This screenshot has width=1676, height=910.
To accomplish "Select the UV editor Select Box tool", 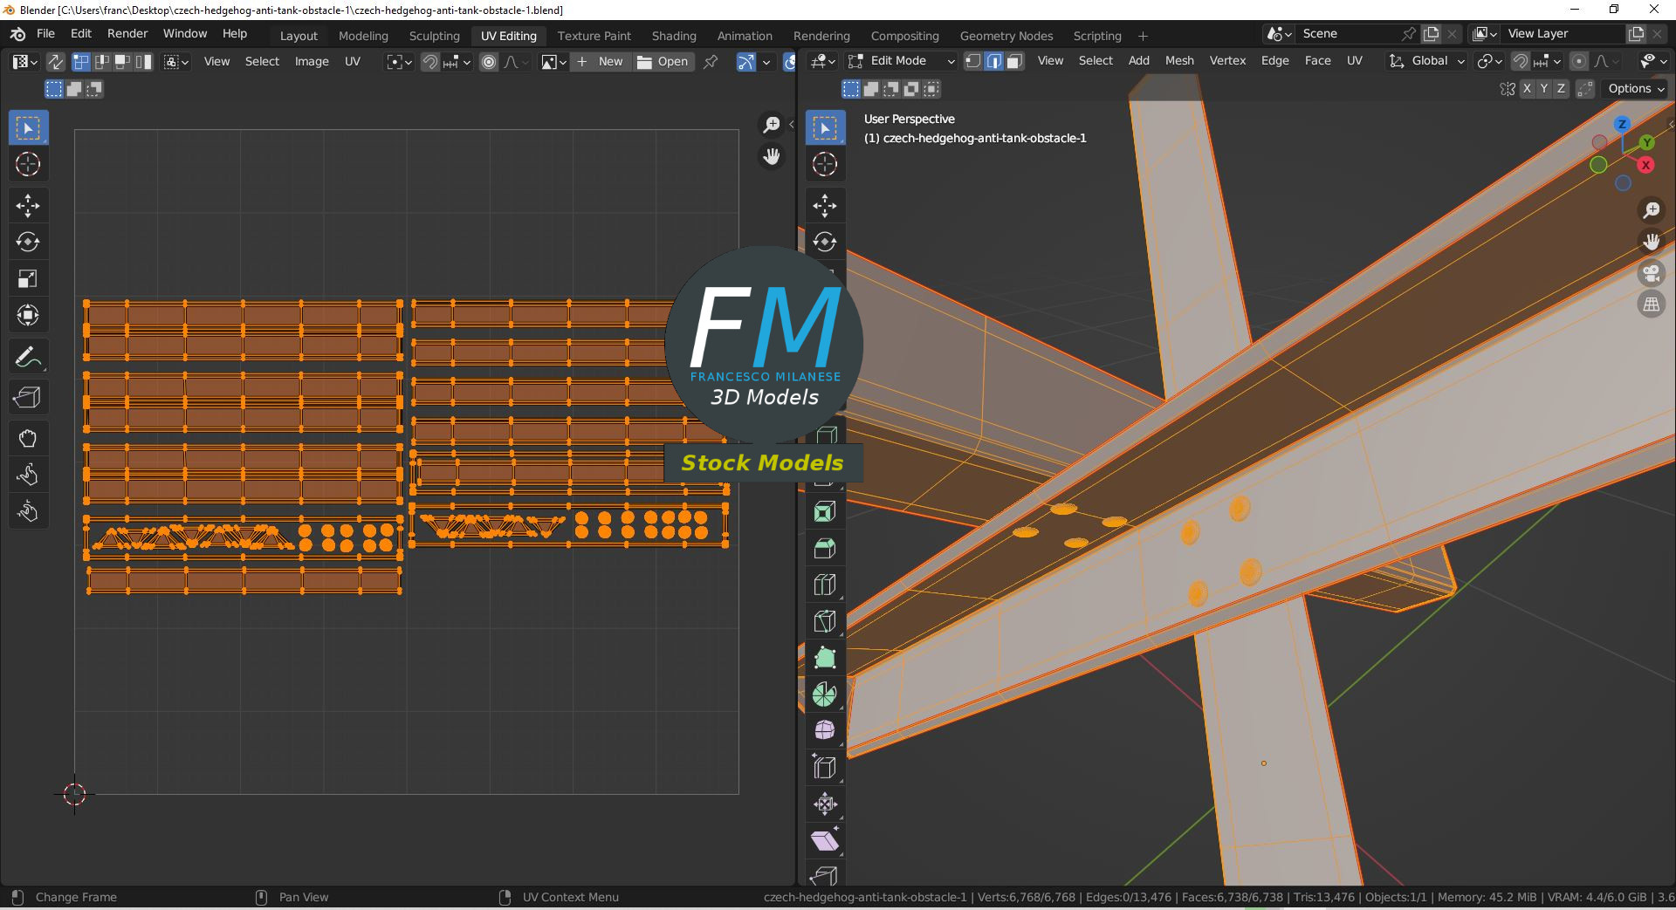I will [x=28, y=128].
